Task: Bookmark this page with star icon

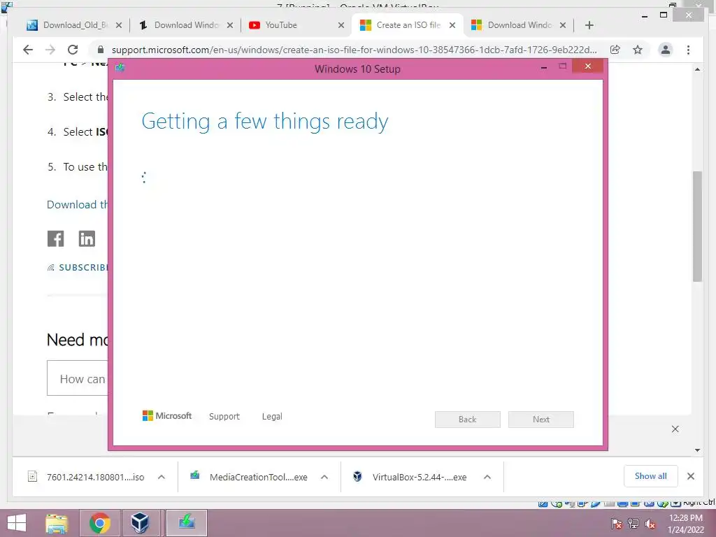Action: [x=638, y=50]
